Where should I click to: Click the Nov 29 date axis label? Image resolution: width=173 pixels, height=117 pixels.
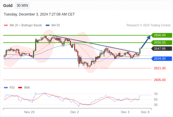[29, 112]
